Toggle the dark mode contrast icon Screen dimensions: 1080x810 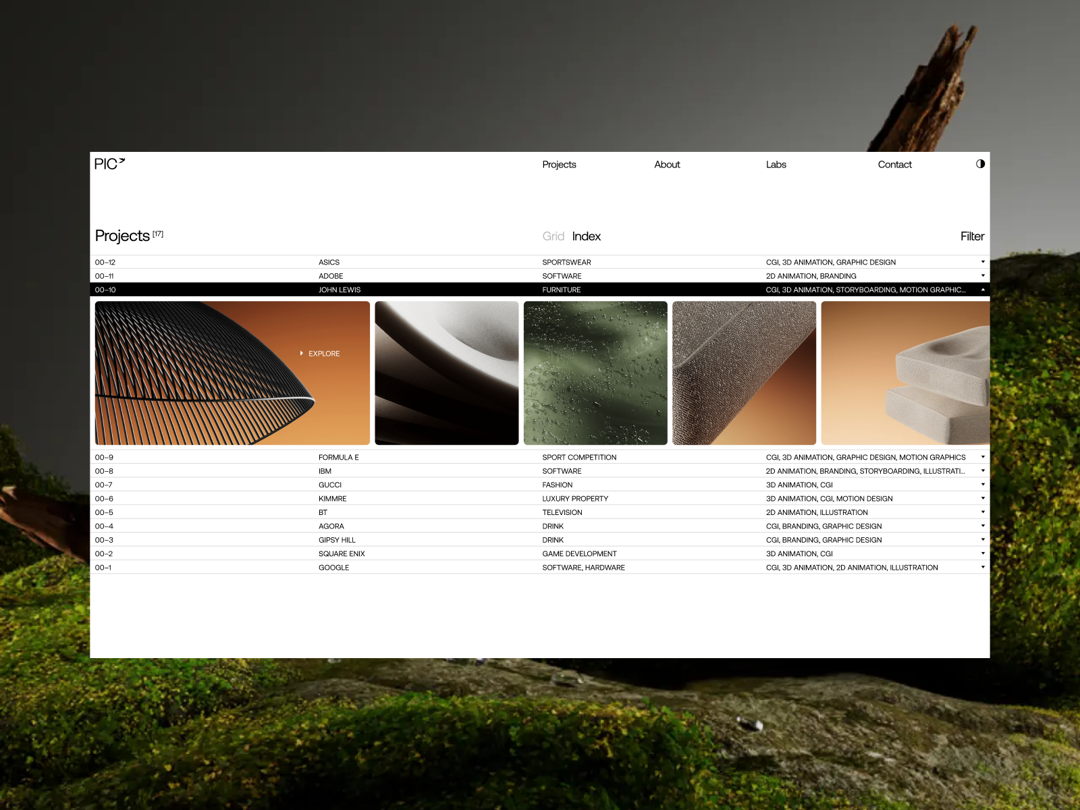980,164
